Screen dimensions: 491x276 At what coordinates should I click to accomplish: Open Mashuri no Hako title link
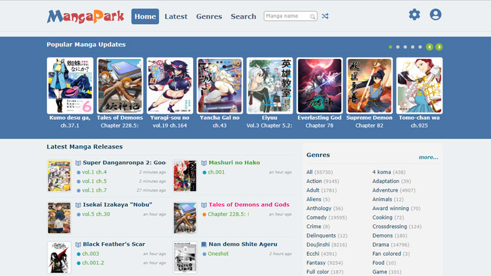[234, 163]
